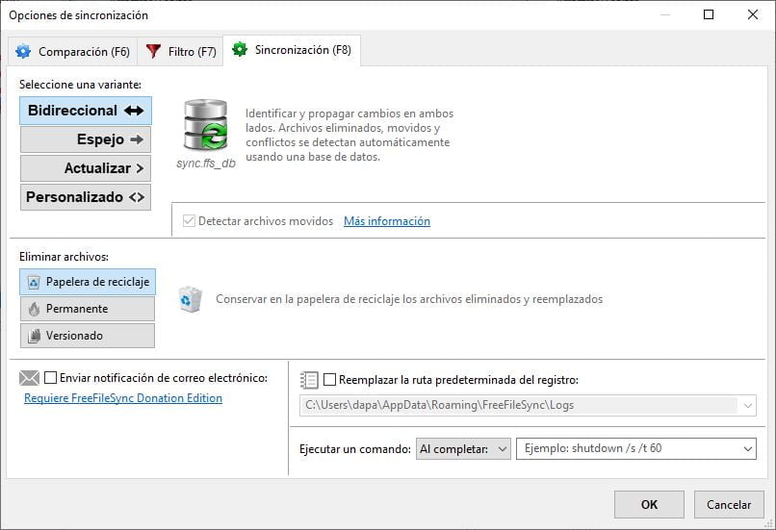Click the Bidireccional description text
The image size is (776, 530).
point(349,135)
